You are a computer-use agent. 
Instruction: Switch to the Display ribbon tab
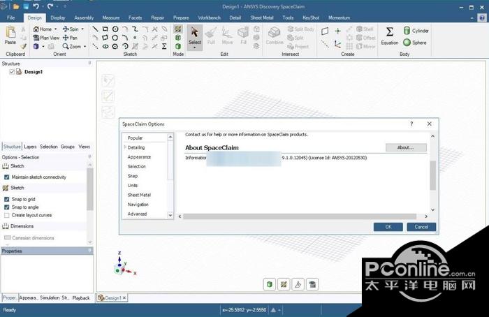(x=58, y=17)
